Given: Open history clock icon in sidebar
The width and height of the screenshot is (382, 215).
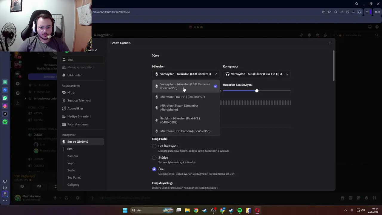Looking at the screenshot, I should pyautogui.click(x=5, y=188).
